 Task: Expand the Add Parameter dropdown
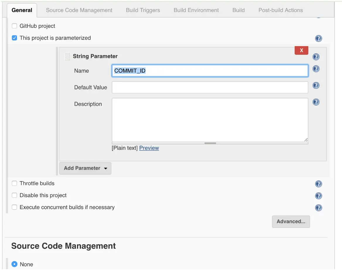(x=85, y=168)
